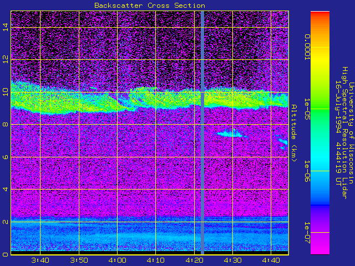Click the altitude 12 axis label
This screenshot has height=266, width=355.
[6, 59]
